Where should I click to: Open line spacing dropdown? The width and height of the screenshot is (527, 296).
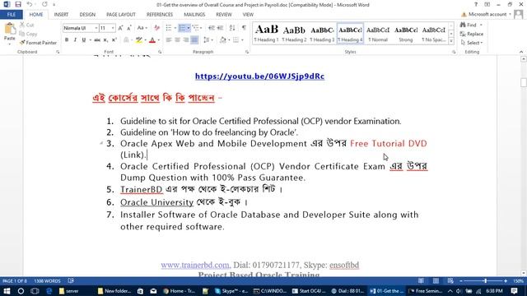pyautogui.click(x=208, y=40)
